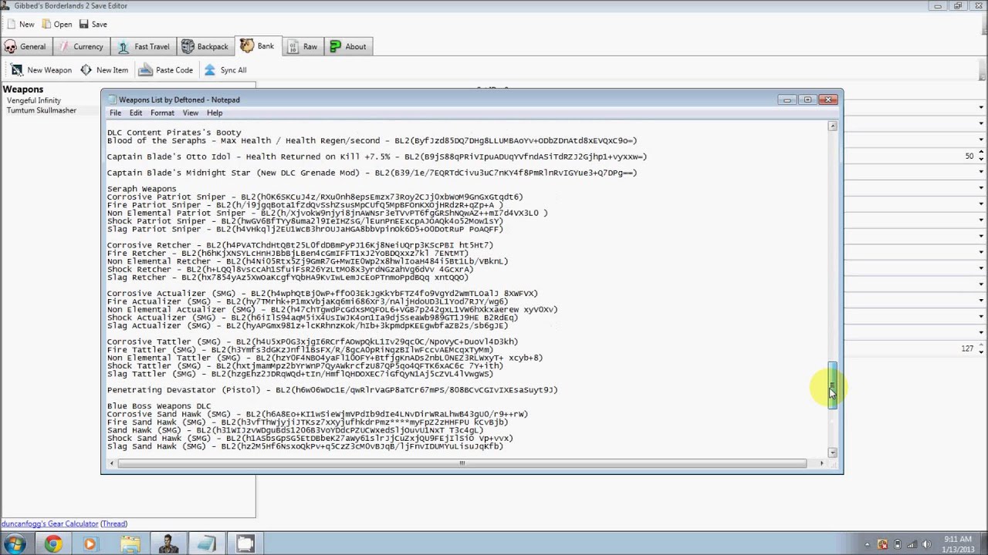Switch to the Fast Travel tab

click(x=144, y=47)
